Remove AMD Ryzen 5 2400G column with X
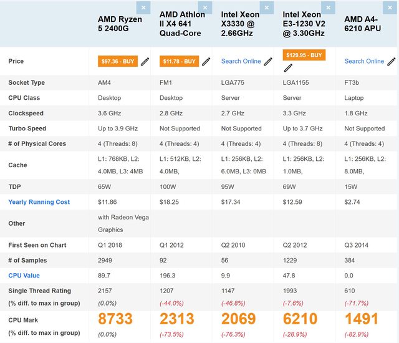Screen dimensions: 399x343 click(143, 7)
